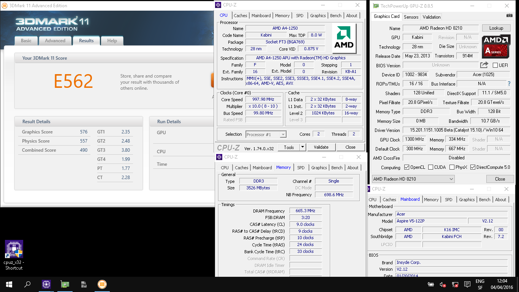519x292 pixels.
Task: Open Bench tab in the top CPU-Z window
Action: 336,16
